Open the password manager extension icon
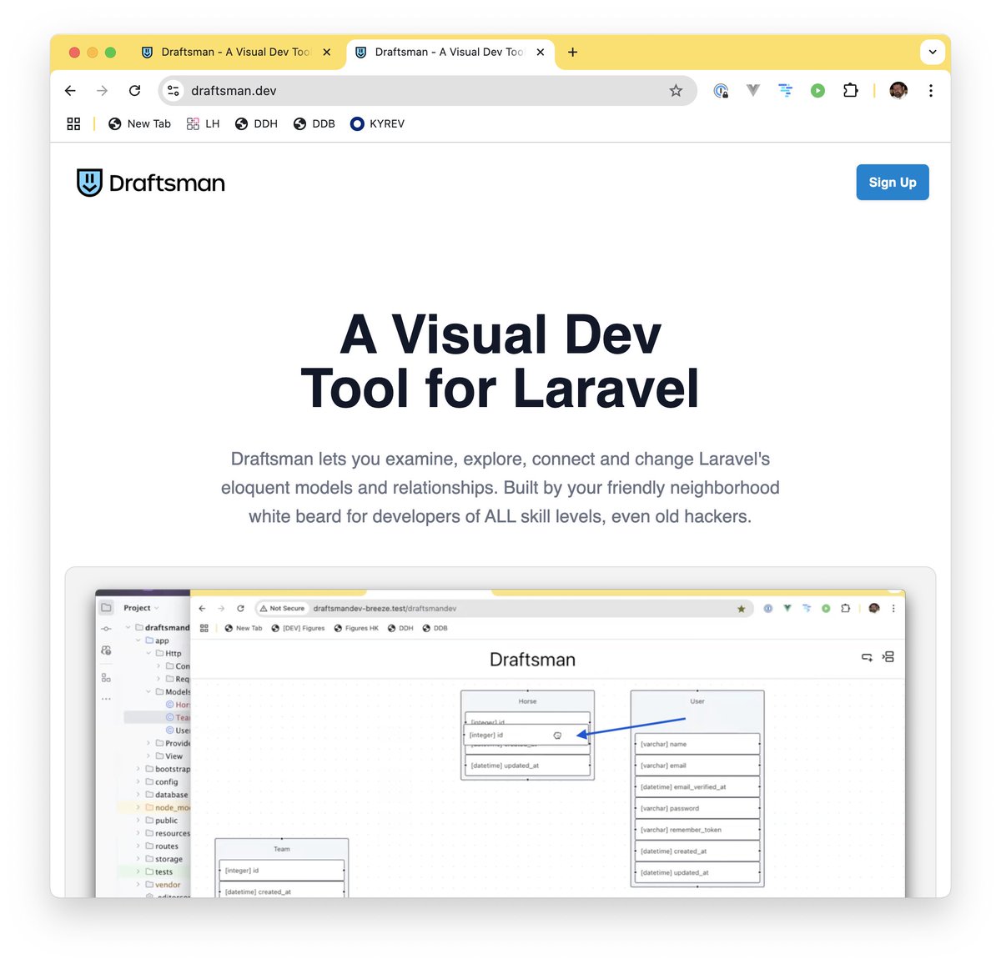This screenshot has width=1001, height=964. 721,91
